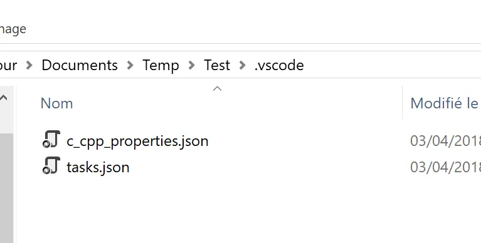Select the tasks.json file icon
The image size is (481, 243).
pos(51,165)
